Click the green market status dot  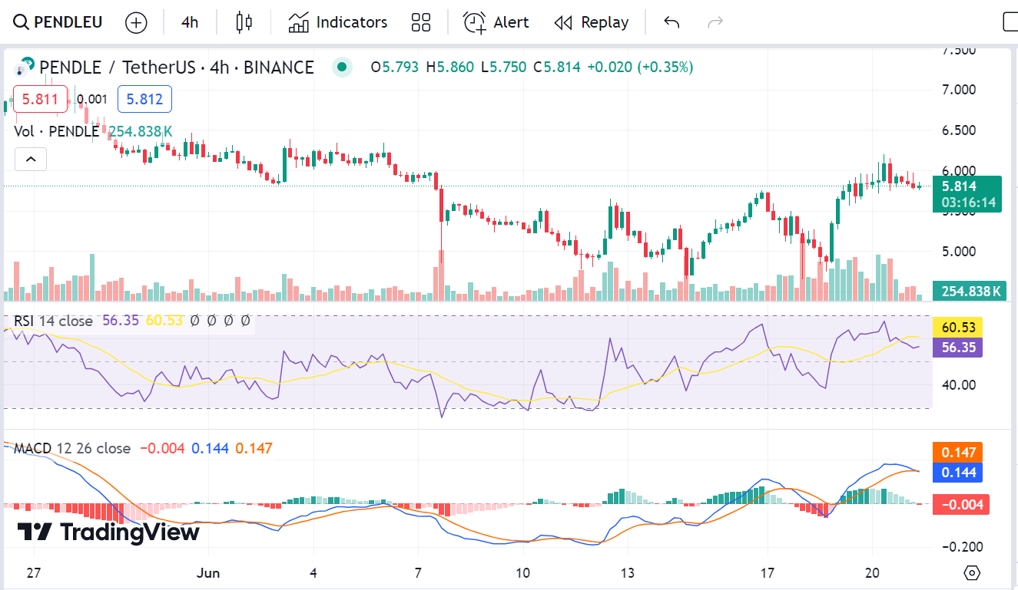click(x=343, y=68)
